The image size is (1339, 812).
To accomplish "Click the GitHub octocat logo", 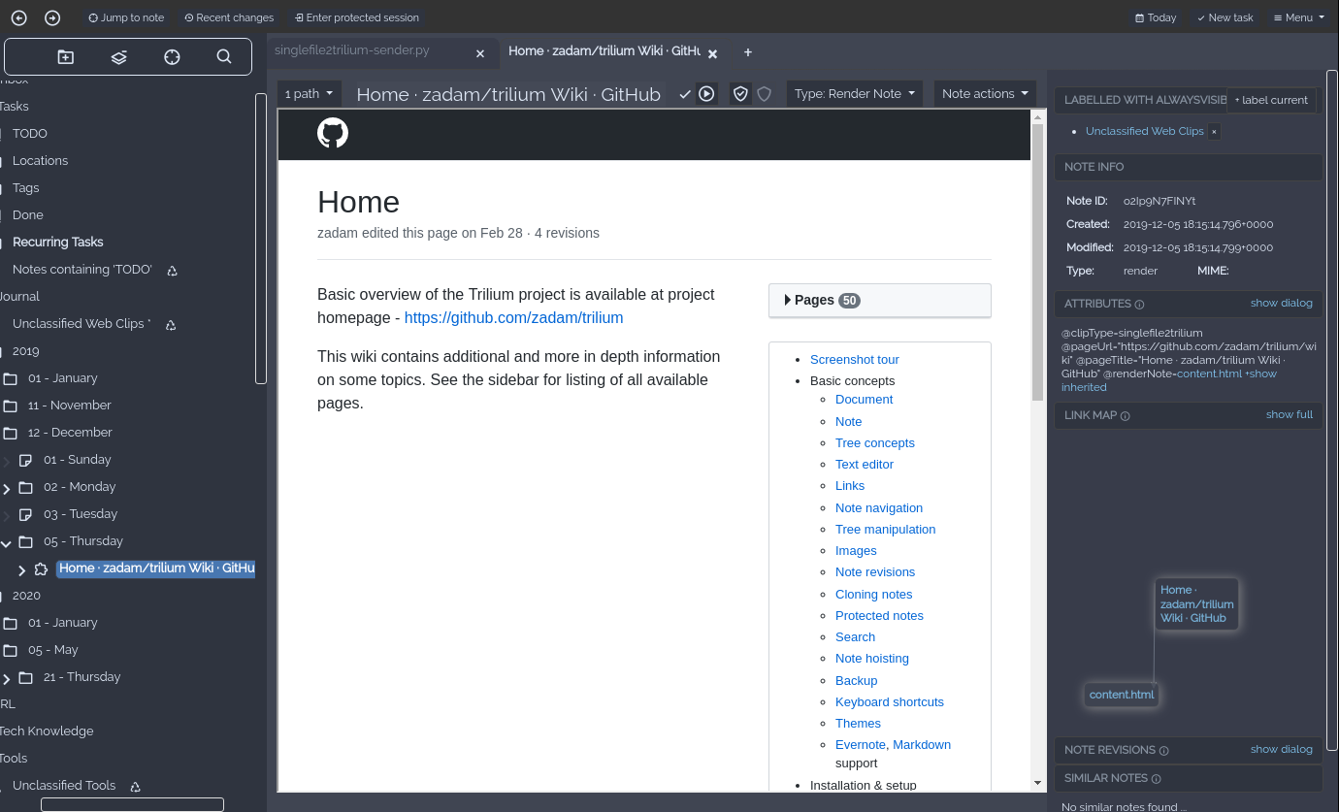I will click(x=333, y=133).
